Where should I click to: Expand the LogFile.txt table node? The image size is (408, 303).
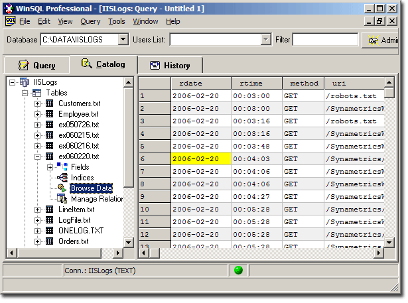click(37, 220)
